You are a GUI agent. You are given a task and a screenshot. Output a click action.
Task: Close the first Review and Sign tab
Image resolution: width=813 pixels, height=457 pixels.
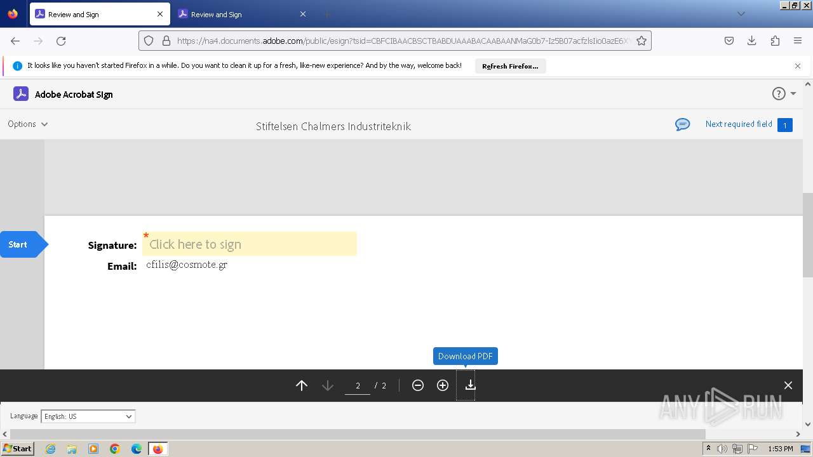pyautogui.click(x=160, y=14)
